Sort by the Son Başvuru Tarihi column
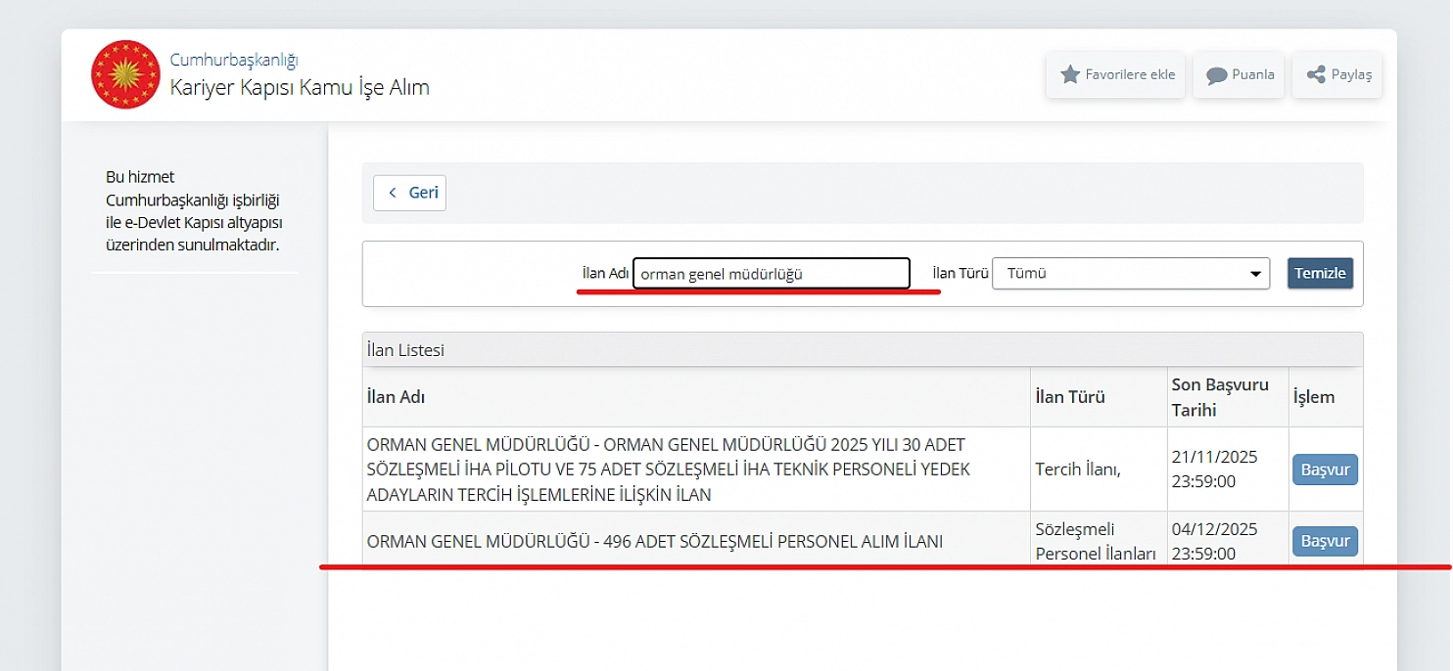 pos(1219,397)
